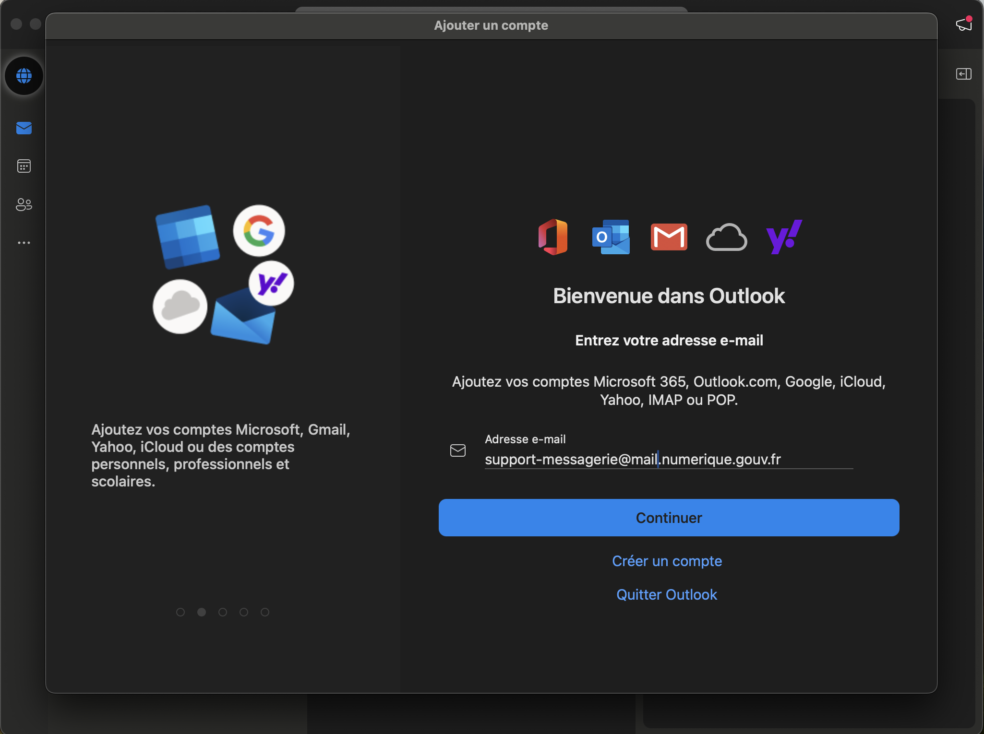The height and width of the screenshot is (734, 984).
Task: Click the iCloud cloud logo
Action: pyautogui.click(x=727, y=237)
